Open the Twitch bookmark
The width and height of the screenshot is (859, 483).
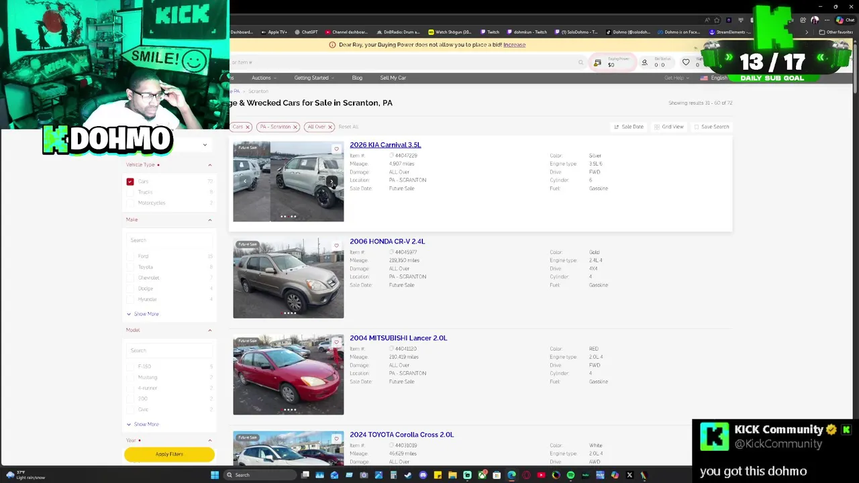[489, 32]
